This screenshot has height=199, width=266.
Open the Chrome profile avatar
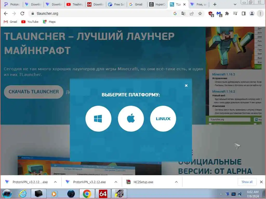pyautogui.click(x=252, y=13)
